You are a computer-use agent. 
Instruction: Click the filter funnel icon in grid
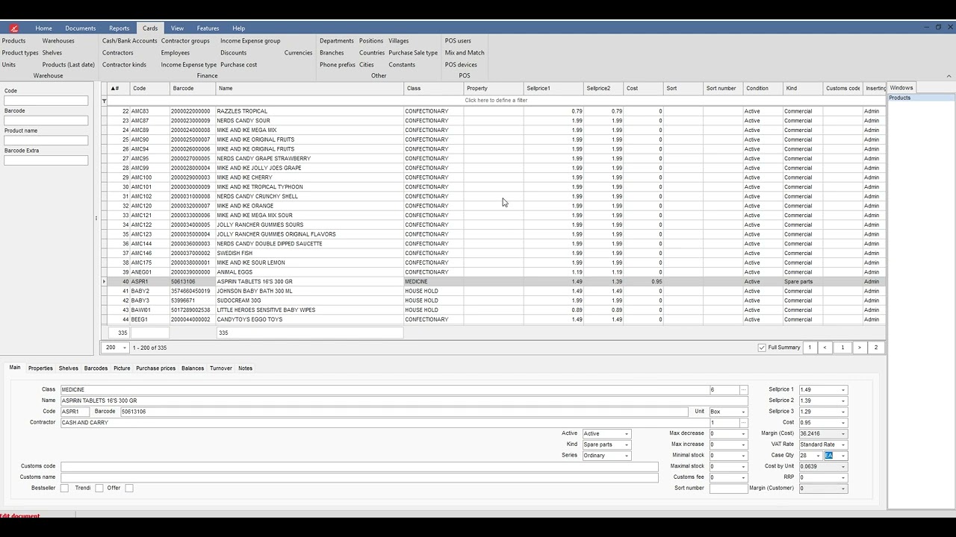pos(105,101)
